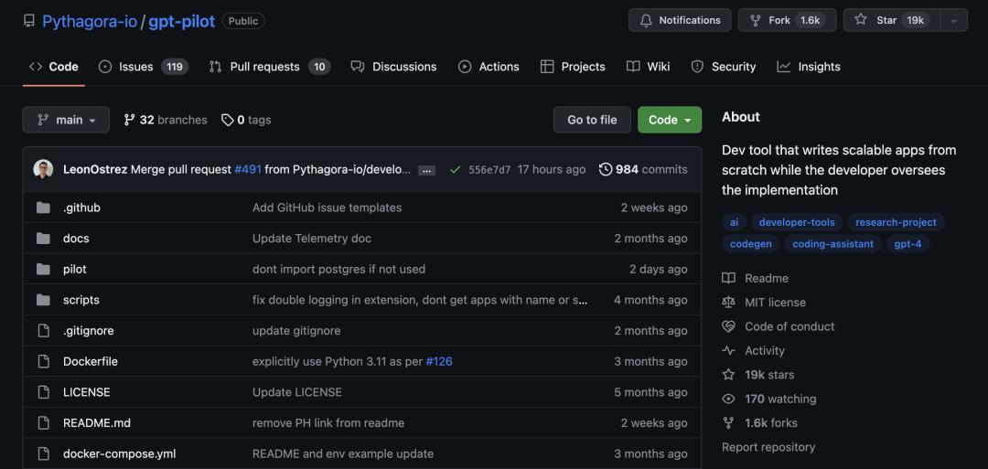Click the tag icon next to 0 tags
The image size is (988, 469).
click(228, 120)
